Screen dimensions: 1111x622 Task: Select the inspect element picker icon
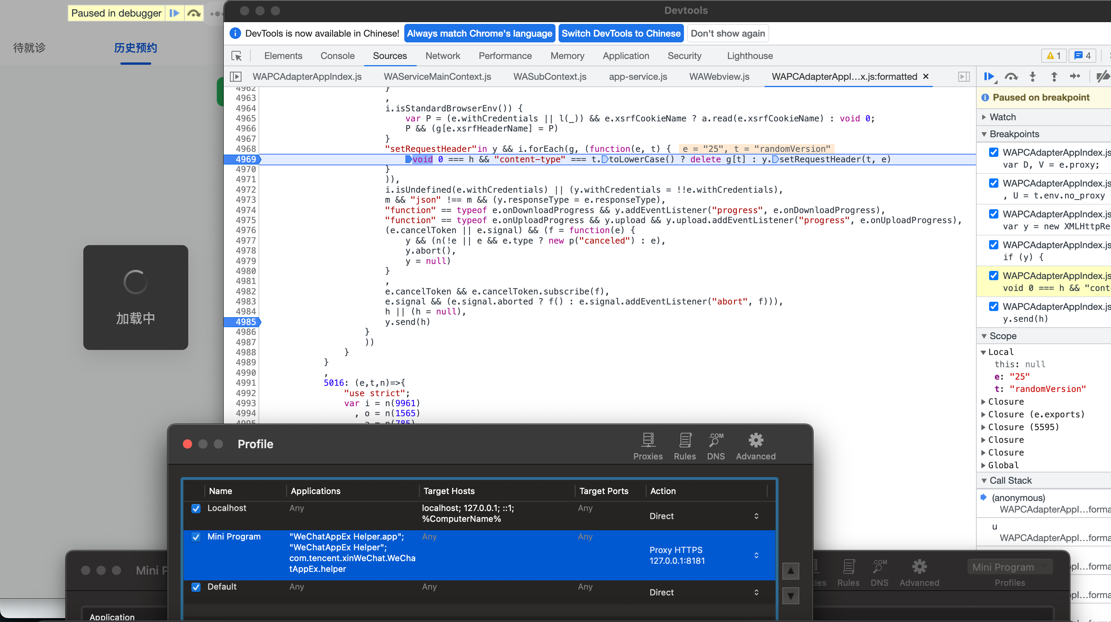coord(236,56)
